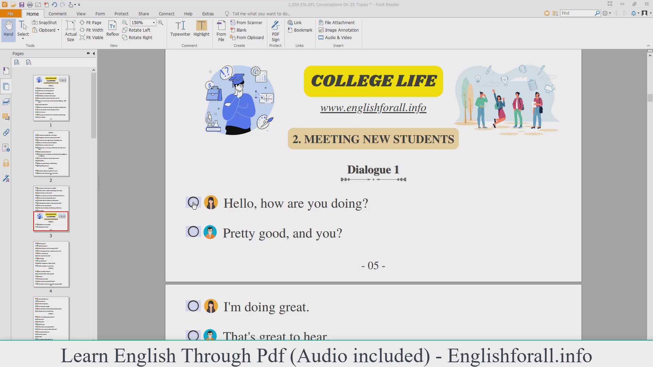Image resolution: width=653 pixels, height=367 pixels.
Task: Click audio radio button beside 'Hello, how are you doing?'
Action: [193, 202]
